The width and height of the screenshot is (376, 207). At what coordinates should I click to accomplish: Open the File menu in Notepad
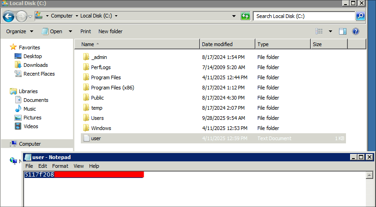point(29,166)
